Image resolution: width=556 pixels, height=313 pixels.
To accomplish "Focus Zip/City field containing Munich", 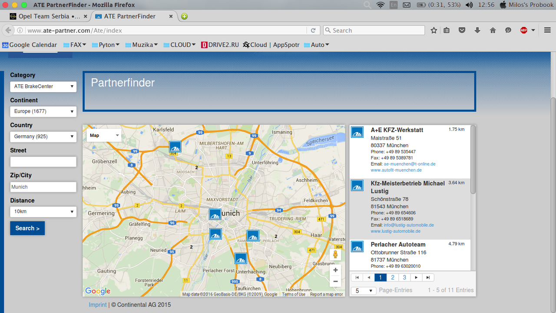I will 43,187.
